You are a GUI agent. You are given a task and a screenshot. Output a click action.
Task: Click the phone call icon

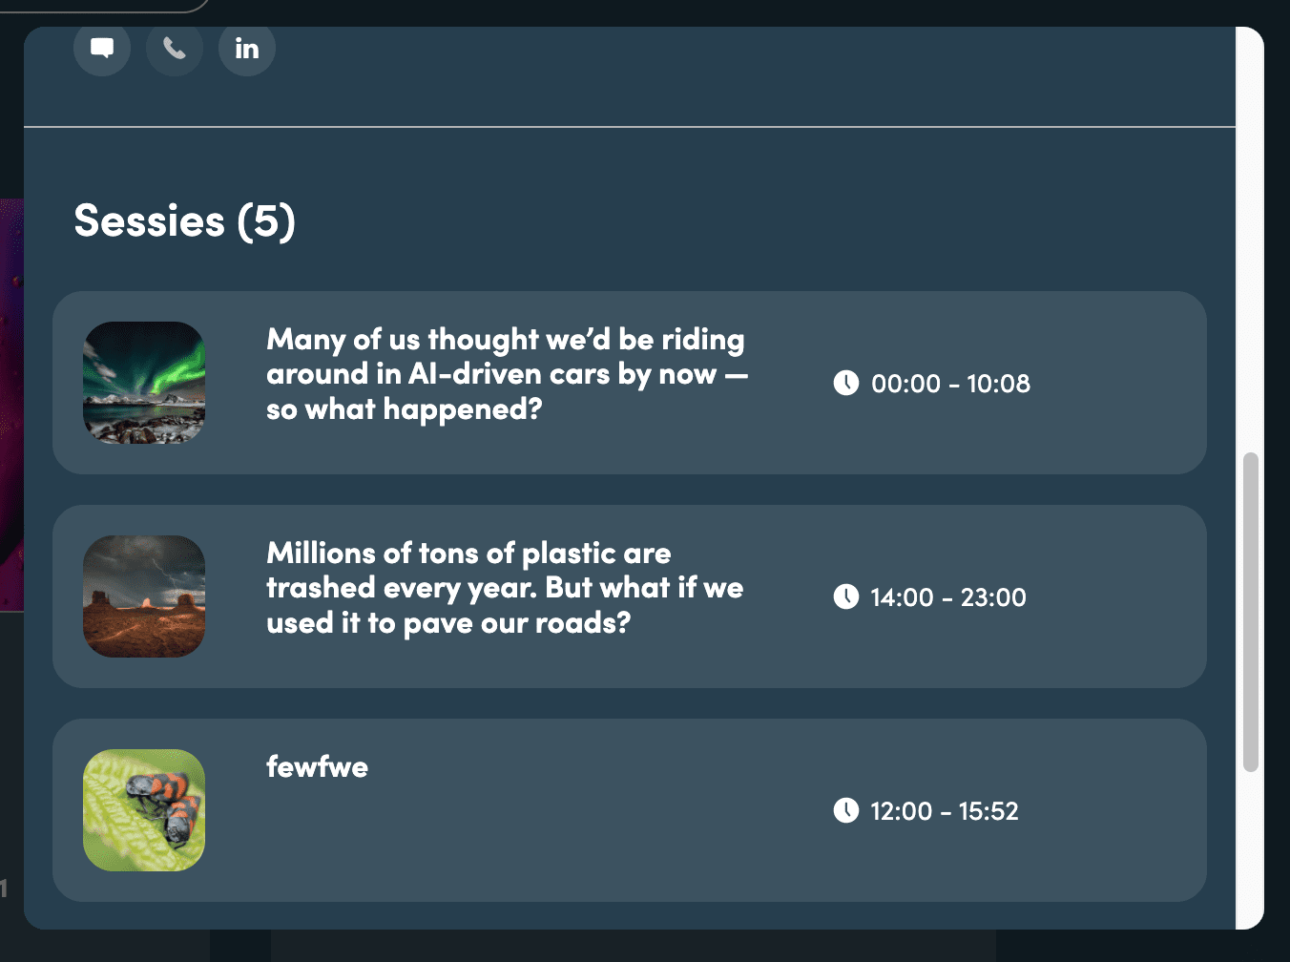pos(175,48)
